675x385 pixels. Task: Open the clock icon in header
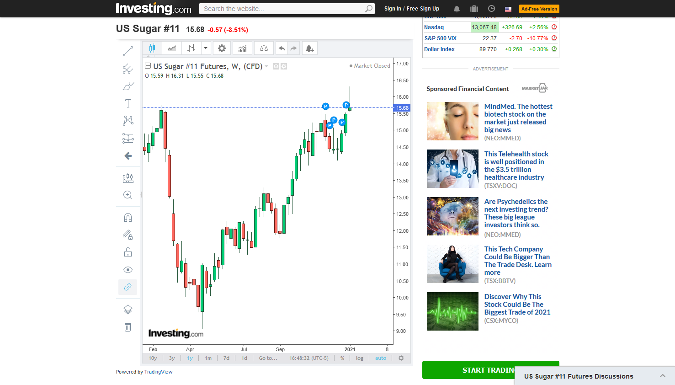tap(491, 9)
